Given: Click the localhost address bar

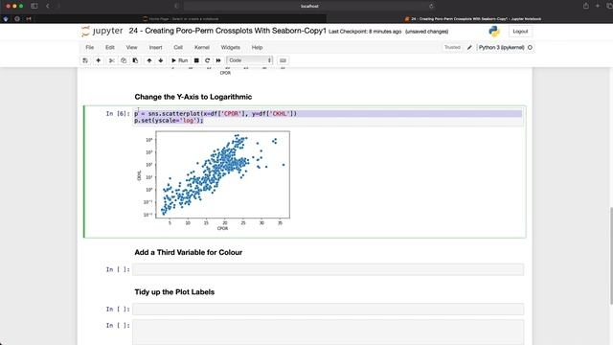Looking at the screenshot, I should tap(309, 6).
